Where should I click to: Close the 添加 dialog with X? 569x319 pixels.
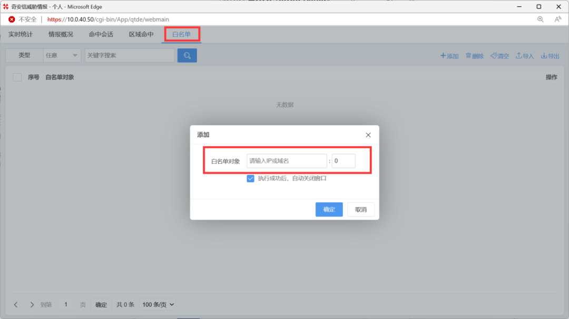click(x=368, y=135)
